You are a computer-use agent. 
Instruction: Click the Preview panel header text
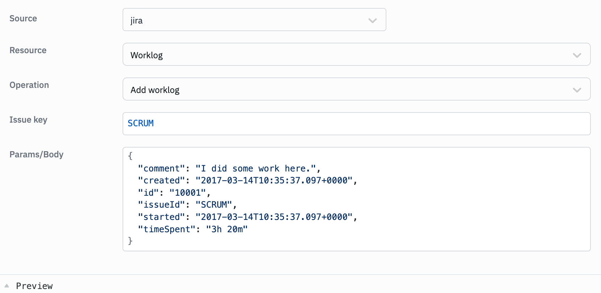click(34, 286)
